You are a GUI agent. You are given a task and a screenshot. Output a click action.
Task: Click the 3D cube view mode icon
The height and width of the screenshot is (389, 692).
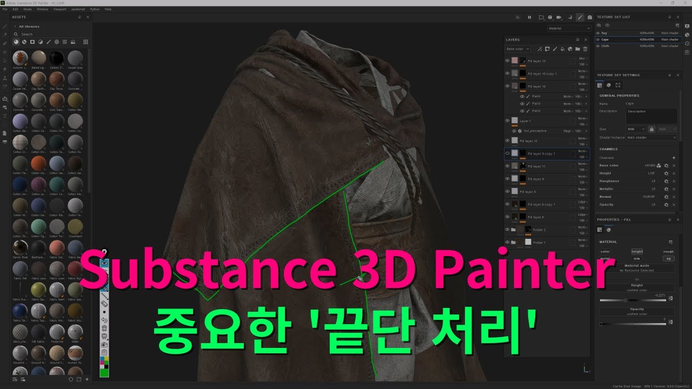coord(550,17)
